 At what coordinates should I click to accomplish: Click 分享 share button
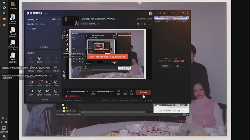coord(150,19)
